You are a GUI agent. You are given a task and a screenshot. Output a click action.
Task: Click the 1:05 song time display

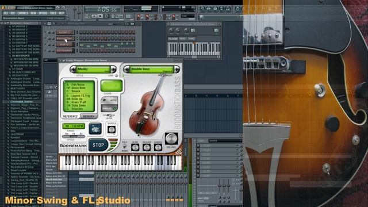pos(102,9)
